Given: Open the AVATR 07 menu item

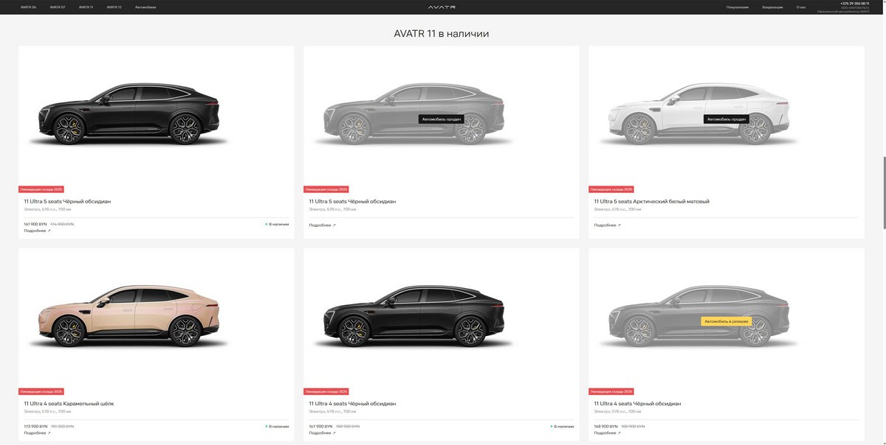Looking at the screenshot, I should 58,7.
